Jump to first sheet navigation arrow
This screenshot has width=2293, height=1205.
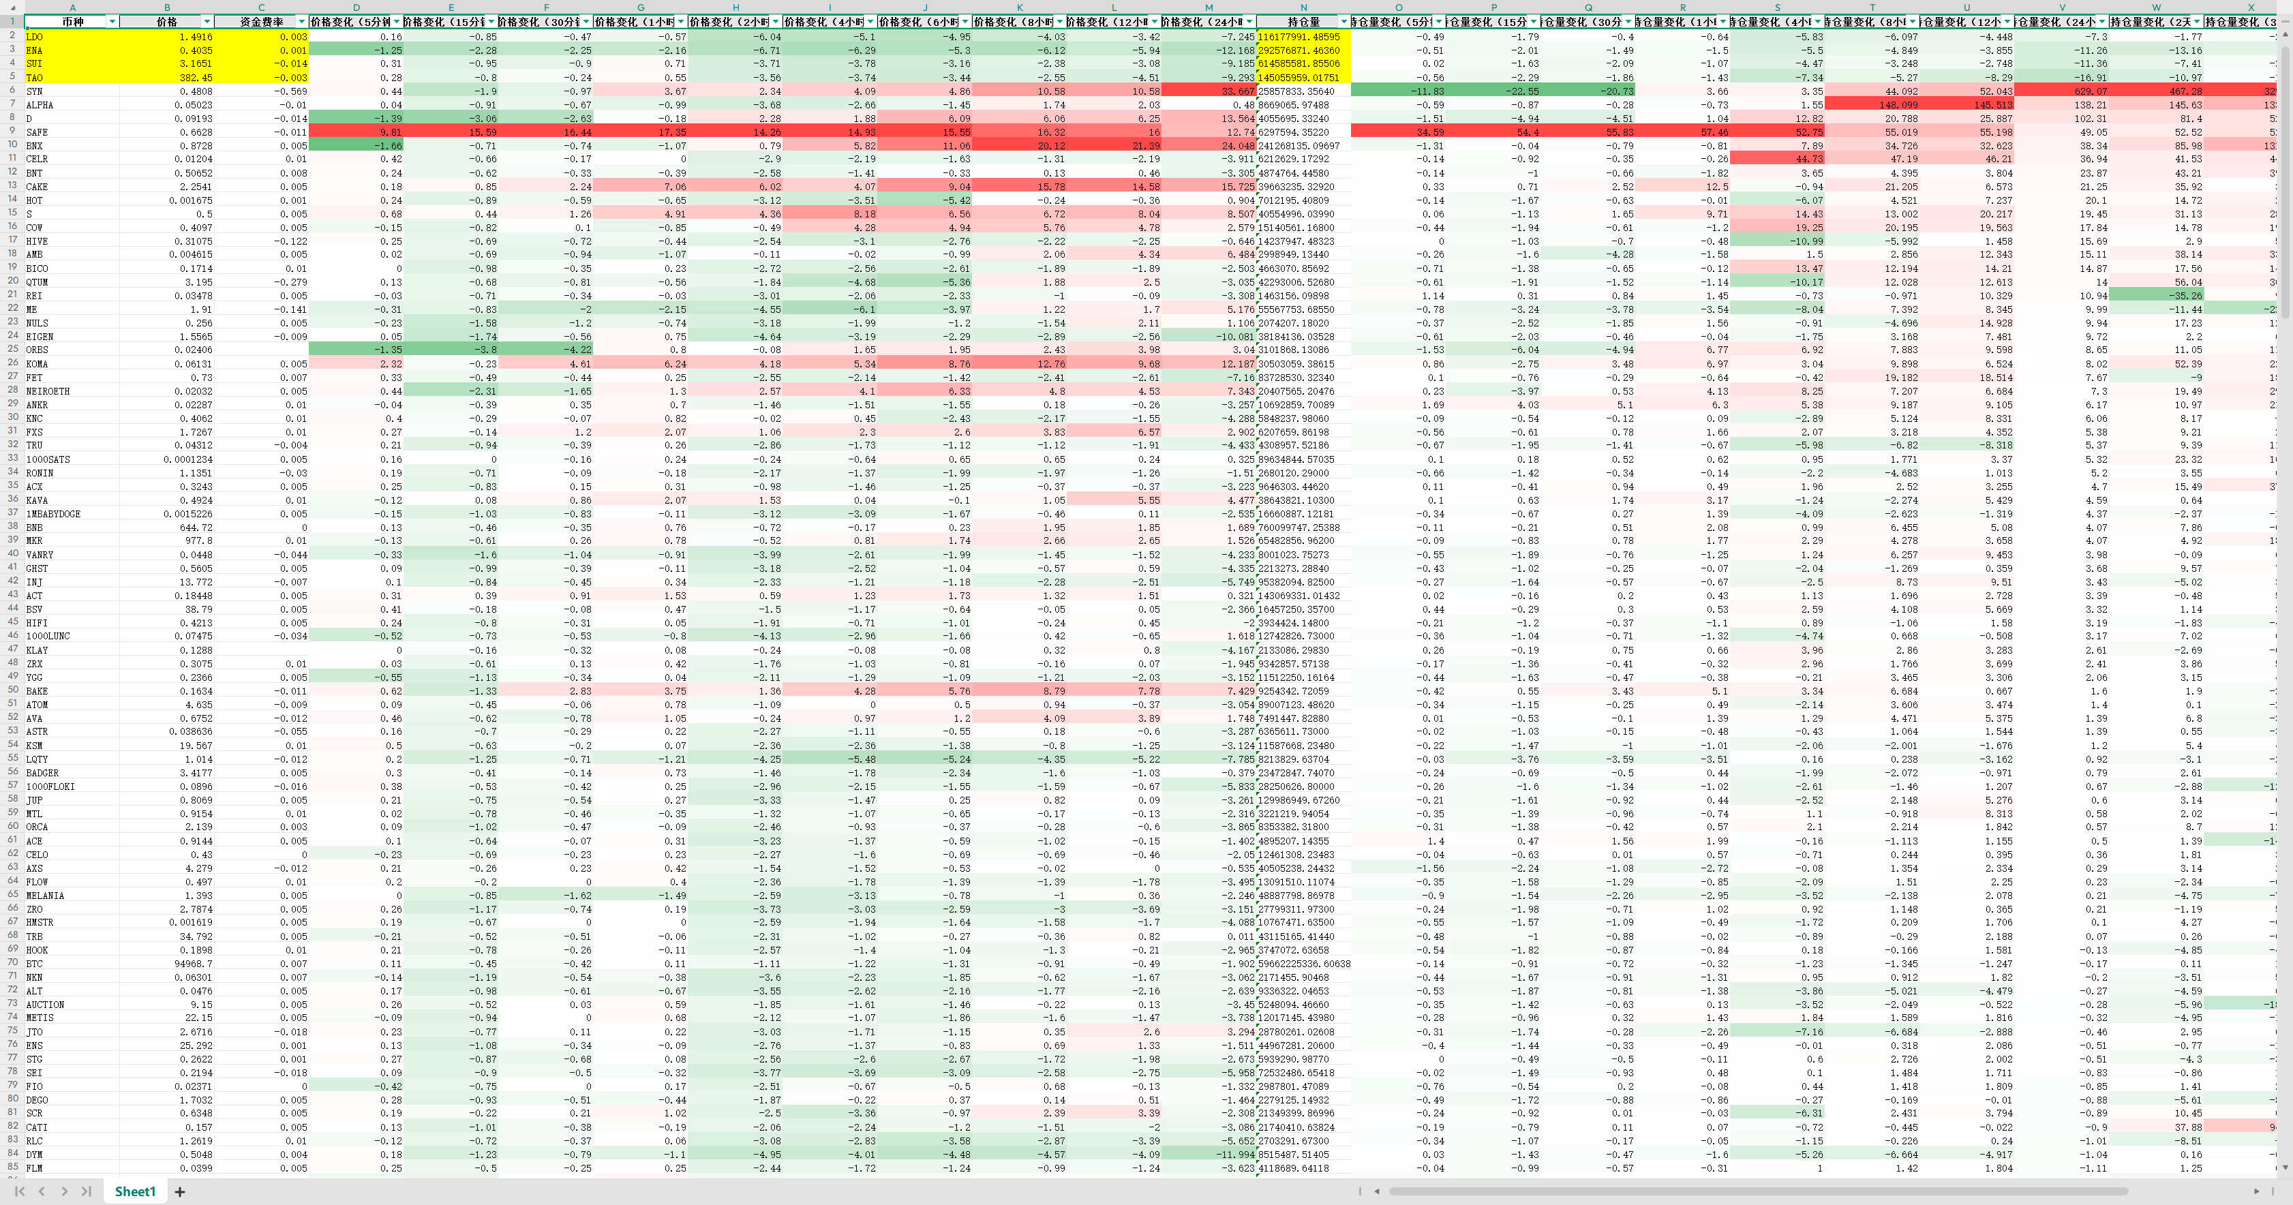[x=20, y=1191]
